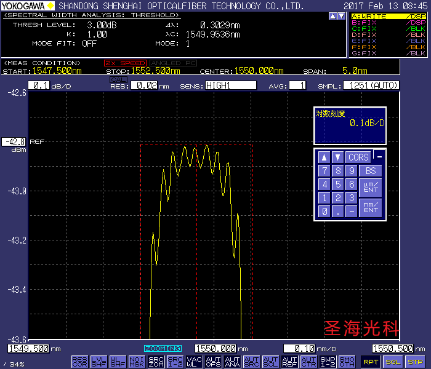Tap digit 5 on the keypad

[x=337, y=184]
